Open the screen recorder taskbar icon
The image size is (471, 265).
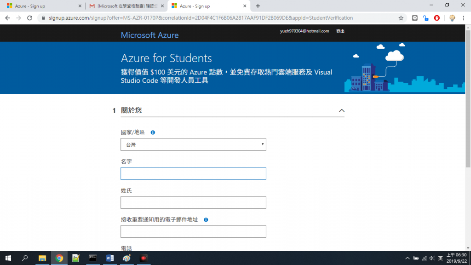pyautogui.click(x=144, y=258)
